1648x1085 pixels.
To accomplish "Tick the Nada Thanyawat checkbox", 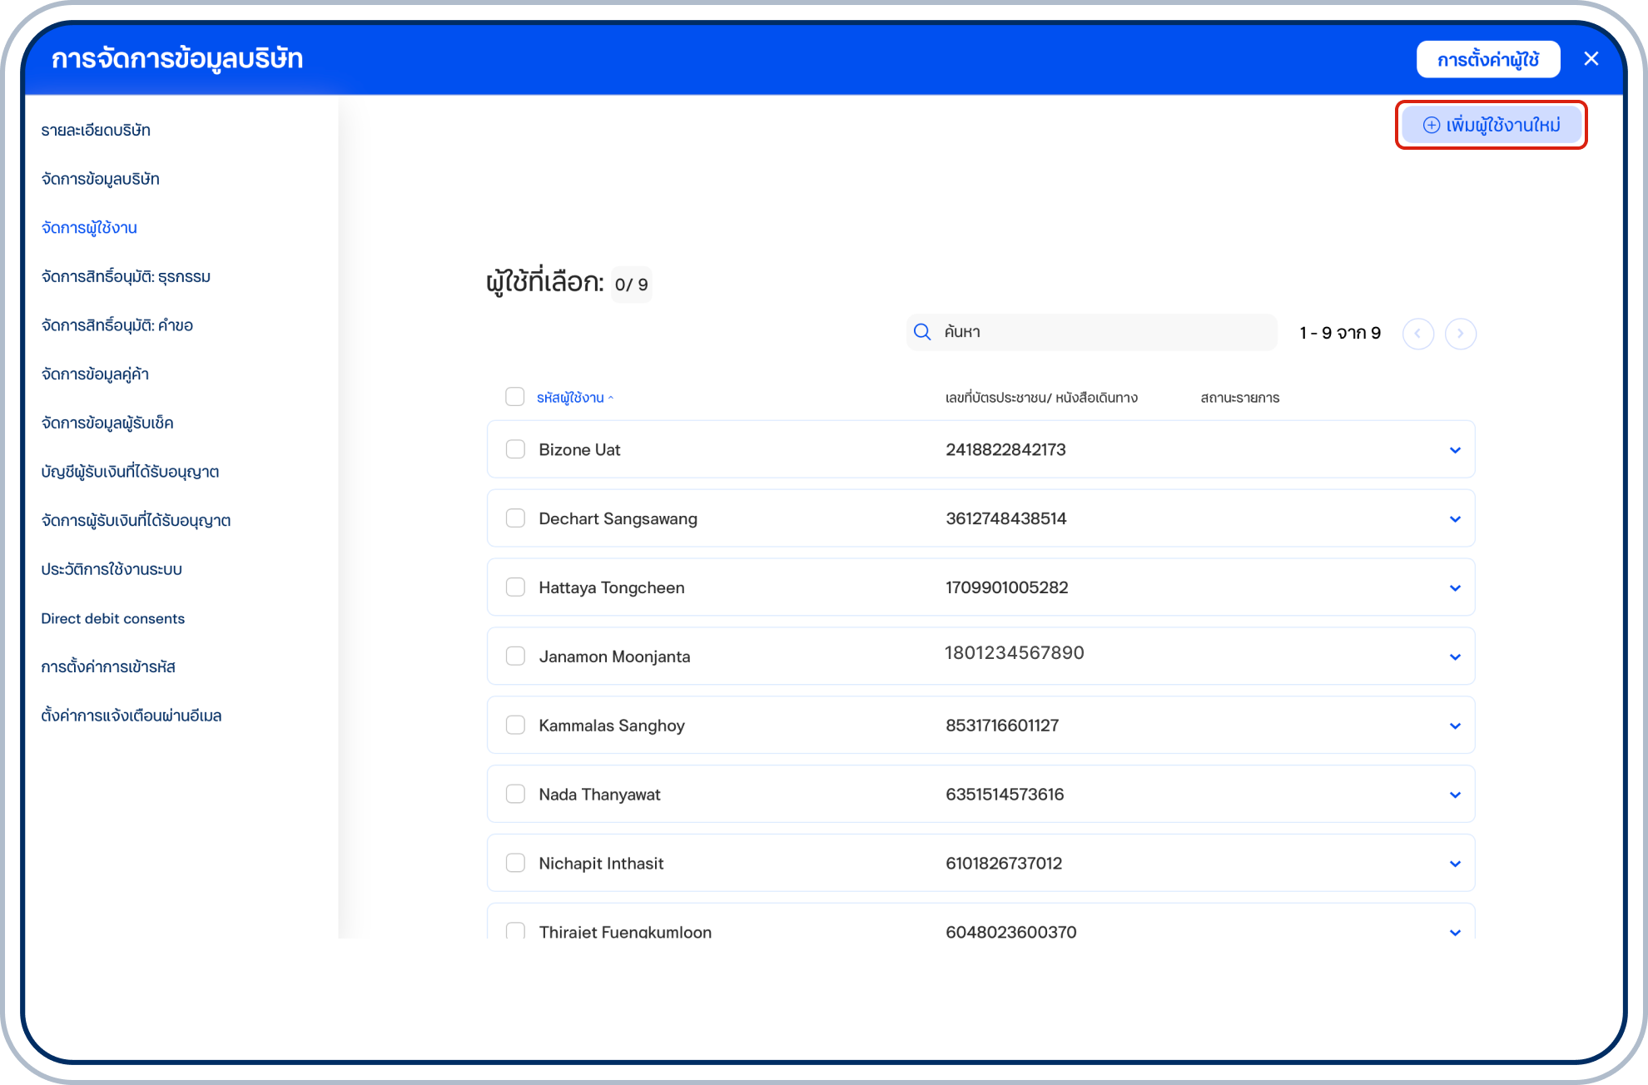I will [515, 794].
